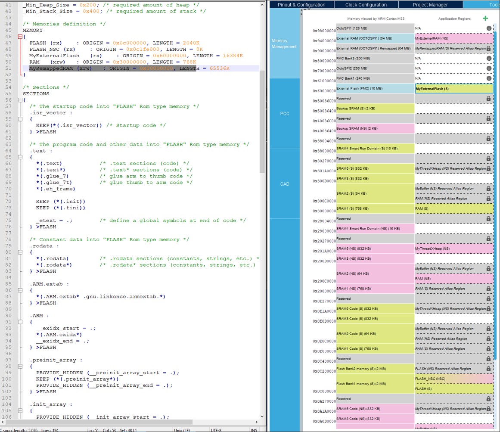This screenshot has height=432, width=500.
Task: Collapse .rodata section fold marker at line 80
Action: point(20,252)
